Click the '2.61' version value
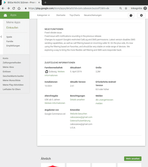Viewport: 148px width, 167px height. (72, 86)
